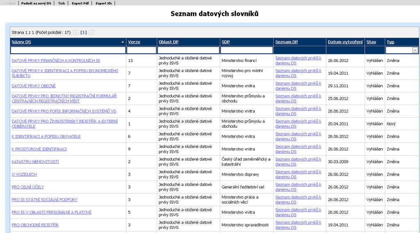This screenshot has width=420, height=233.
Task: Click Strana 1 z 1 pager text
Action: point(41,32)
